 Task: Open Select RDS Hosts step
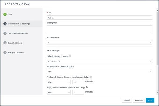(x=15, y=43)
